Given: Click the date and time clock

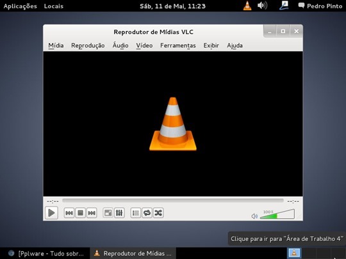Looking at the screenshot, I should pos(172,6).
